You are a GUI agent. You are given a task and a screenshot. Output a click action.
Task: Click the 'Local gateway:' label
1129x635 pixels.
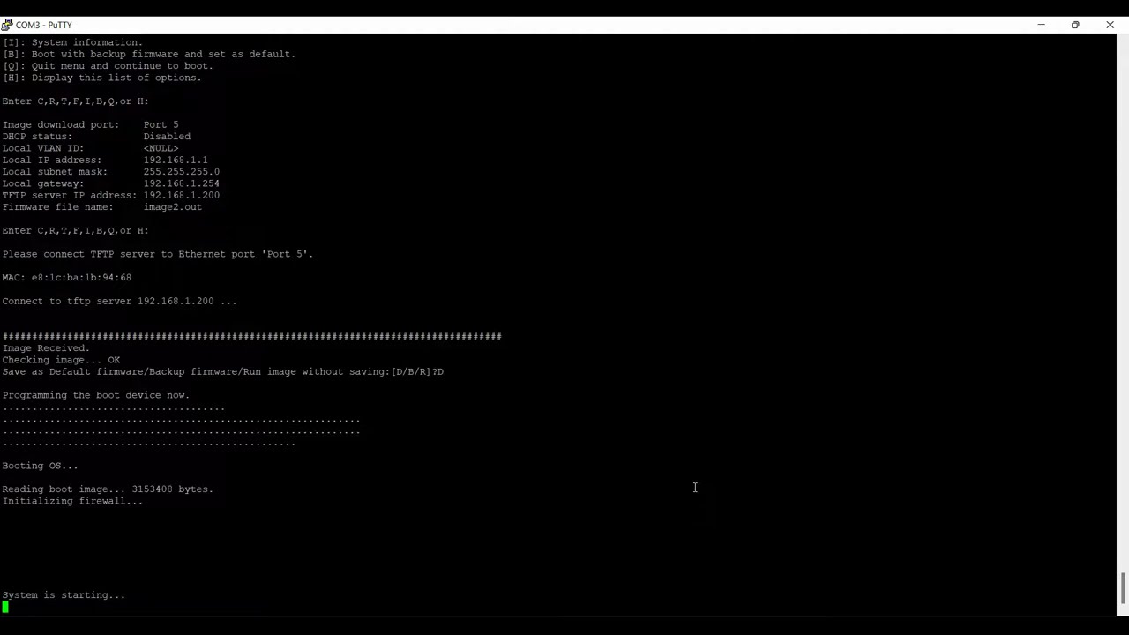[43, 183]
